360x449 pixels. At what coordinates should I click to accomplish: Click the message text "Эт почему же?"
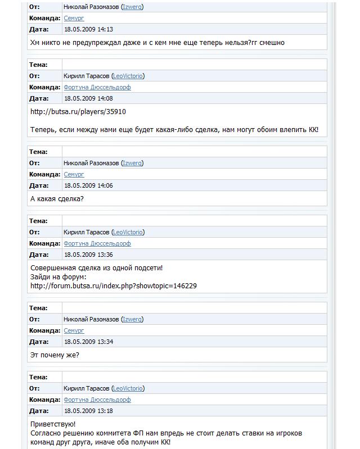[55, 355]
